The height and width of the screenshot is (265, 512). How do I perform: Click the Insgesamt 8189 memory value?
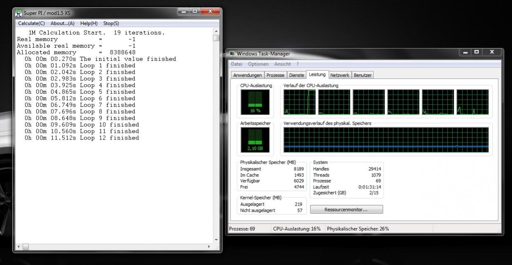point(298,169)
